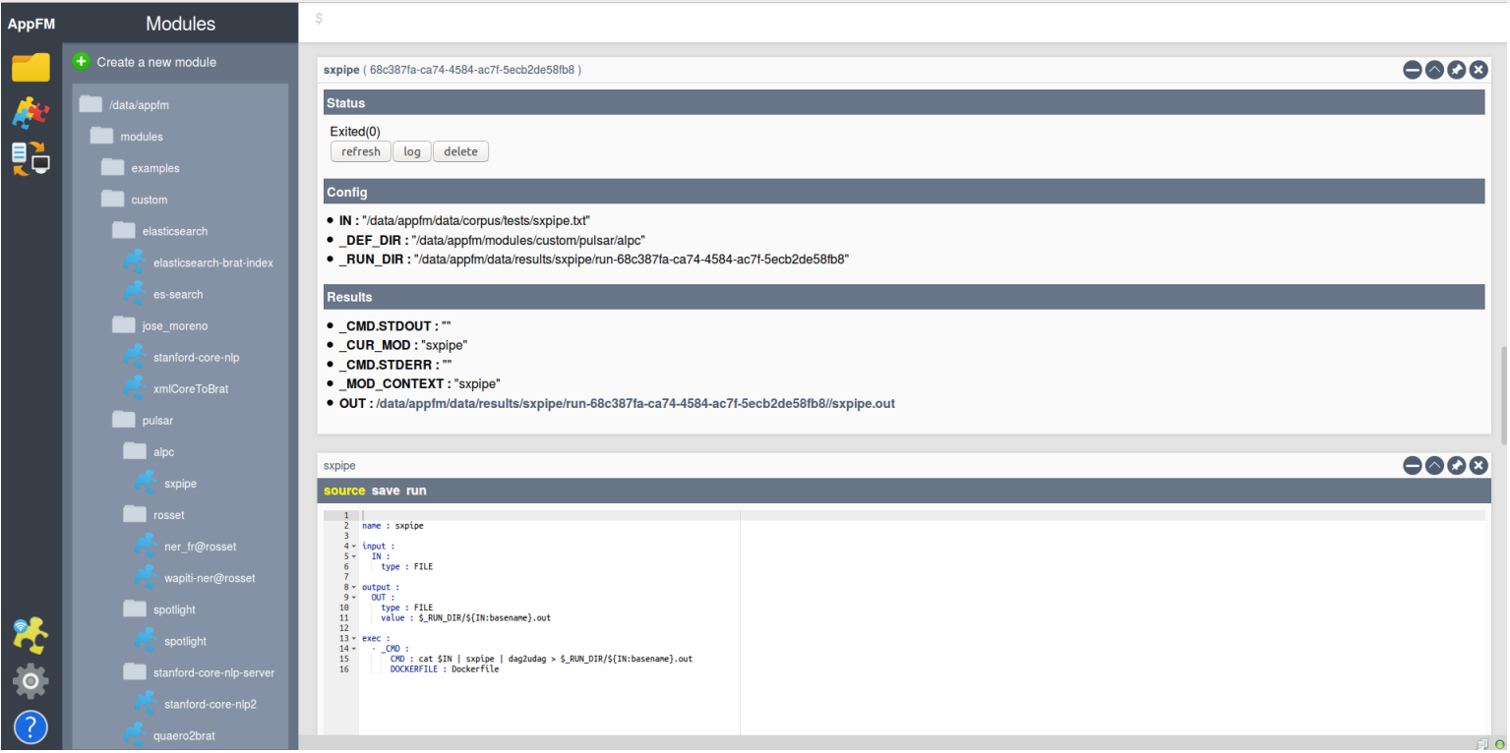Open the yellow wifi puzzle piece icon
This screenshot has width=1510, height=753.
click(x=30, y=636)
